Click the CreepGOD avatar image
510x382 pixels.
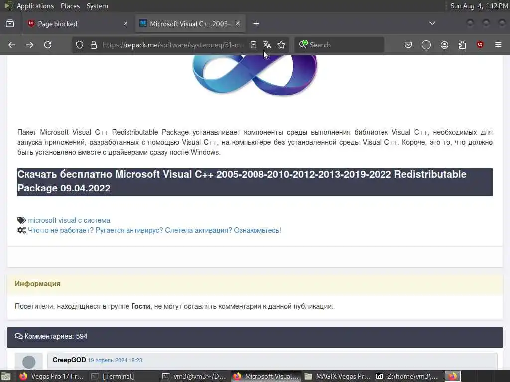[28, 361]
